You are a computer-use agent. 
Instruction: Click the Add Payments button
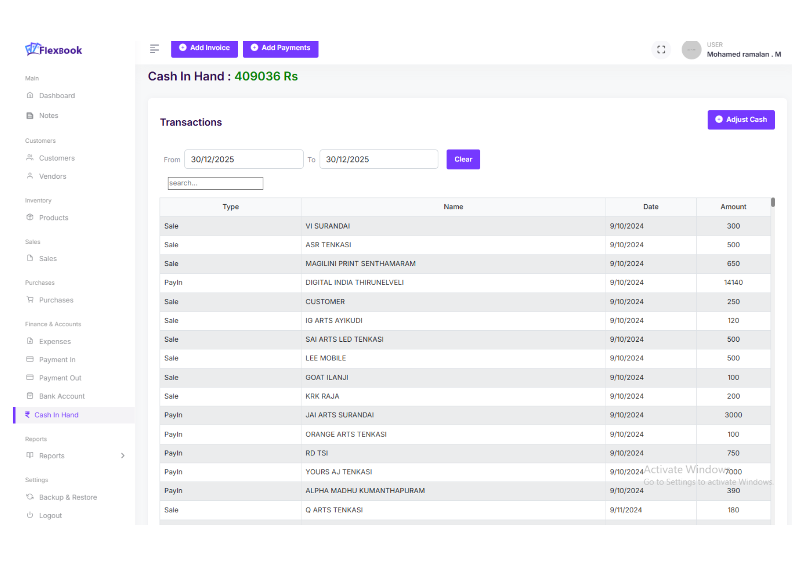(x=281, y=48)
